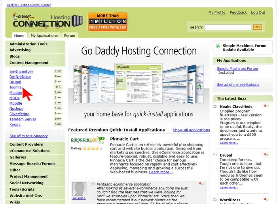Open the sunant11 username link
Viewport: 277px width, 204px height.
(79, 198)
